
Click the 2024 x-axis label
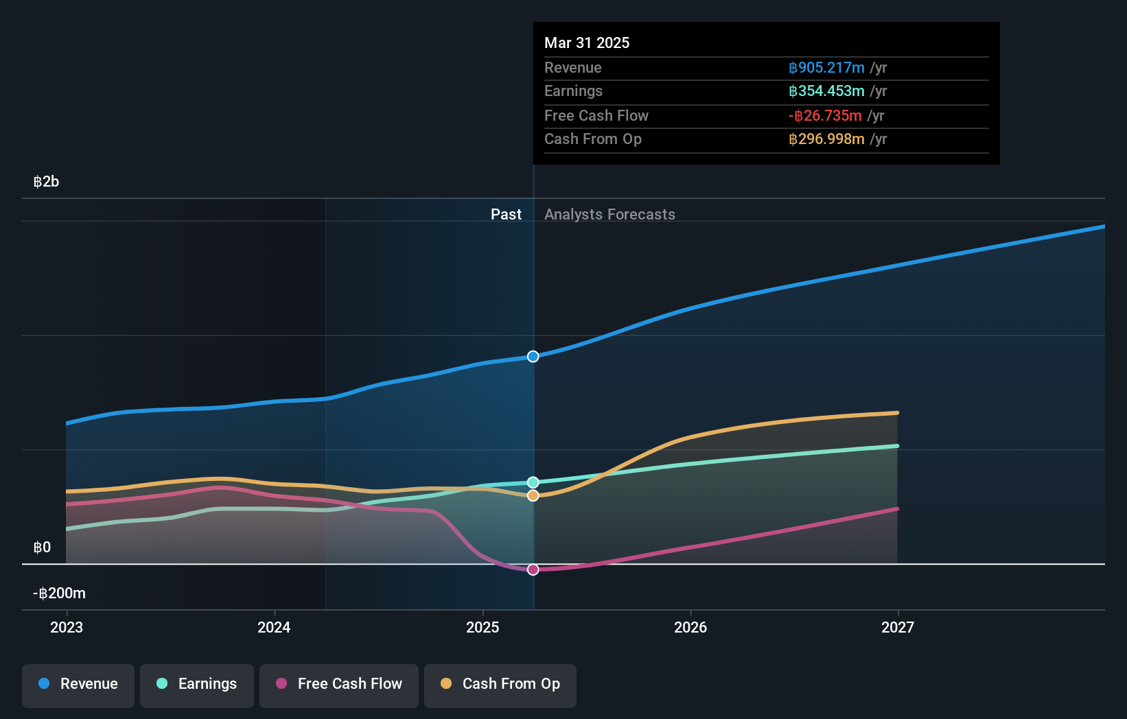(274, 627)
